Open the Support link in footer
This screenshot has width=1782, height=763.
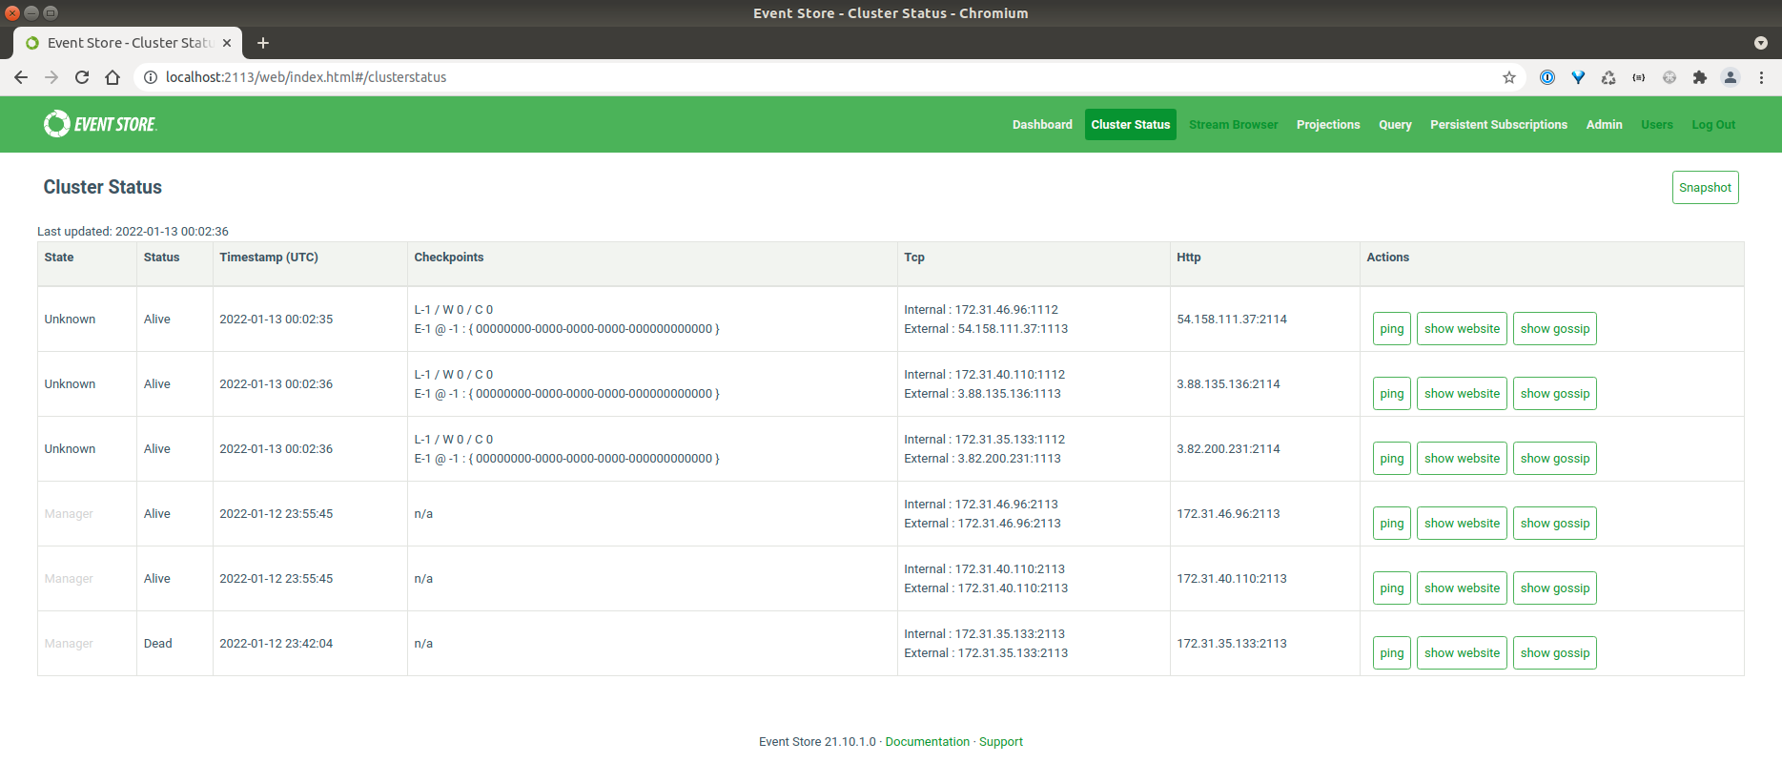[1001, 742]
